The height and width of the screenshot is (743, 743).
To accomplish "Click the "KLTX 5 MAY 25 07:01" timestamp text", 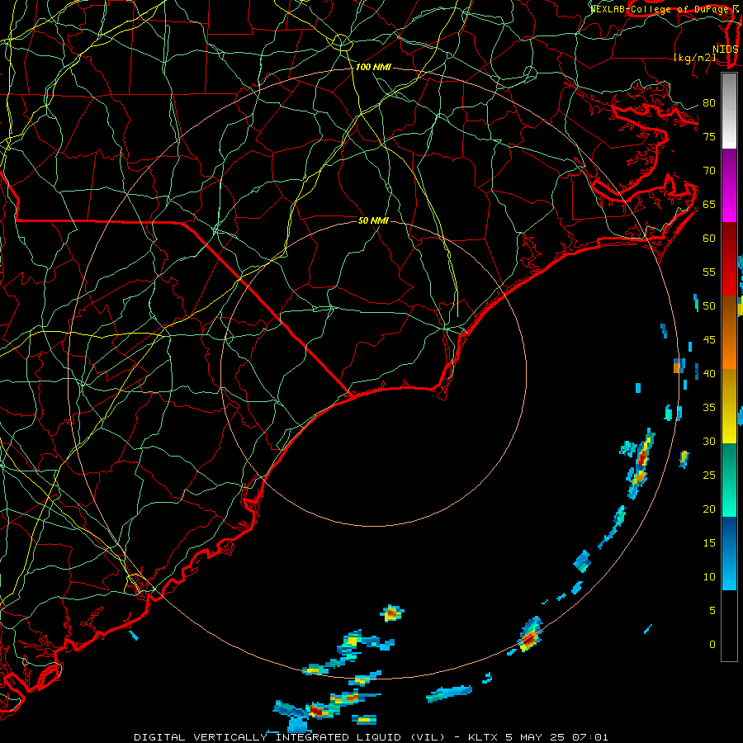I will pyautogui.click(x=537, y=737).
